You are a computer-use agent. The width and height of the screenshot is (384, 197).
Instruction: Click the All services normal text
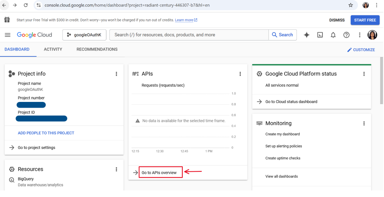(282, 85)
